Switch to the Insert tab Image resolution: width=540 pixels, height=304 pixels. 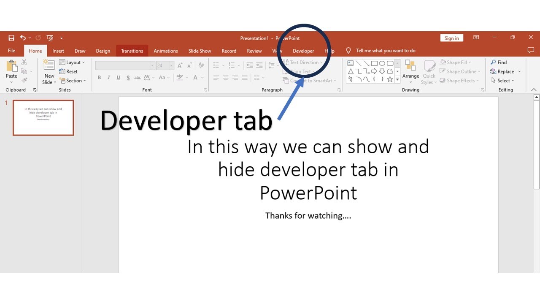point(58,51)
